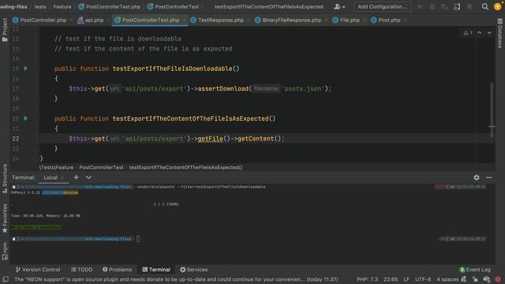Open terminal session options chevron
Screen dimensions: 505x284
point(88,177)
